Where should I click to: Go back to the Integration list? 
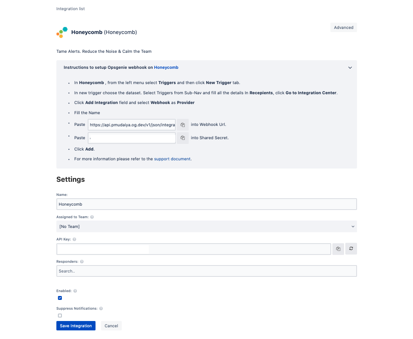click(x=70, y=9)
